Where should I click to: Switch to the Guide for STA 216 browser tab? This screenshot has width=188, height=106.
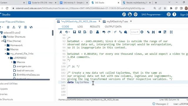[x=42, y=3]
